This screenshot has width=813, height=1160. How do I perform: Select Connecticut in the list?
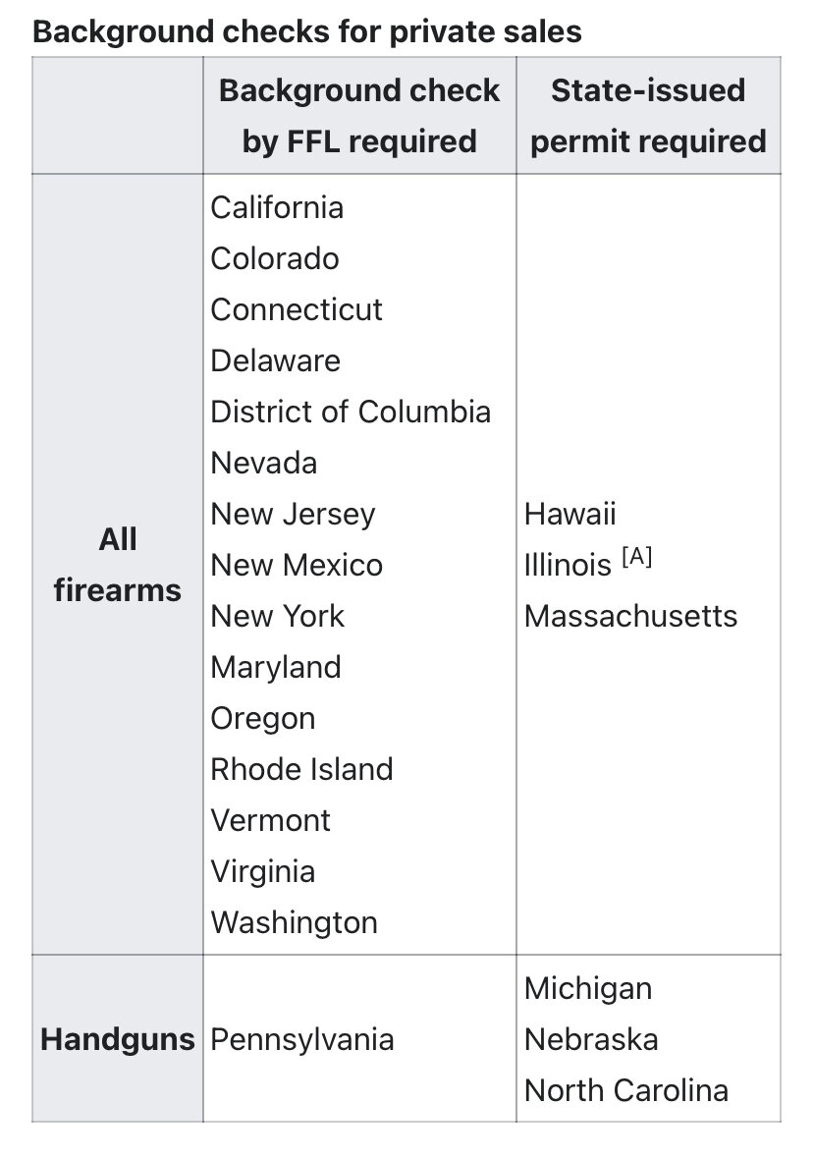[x=297, y=309]
